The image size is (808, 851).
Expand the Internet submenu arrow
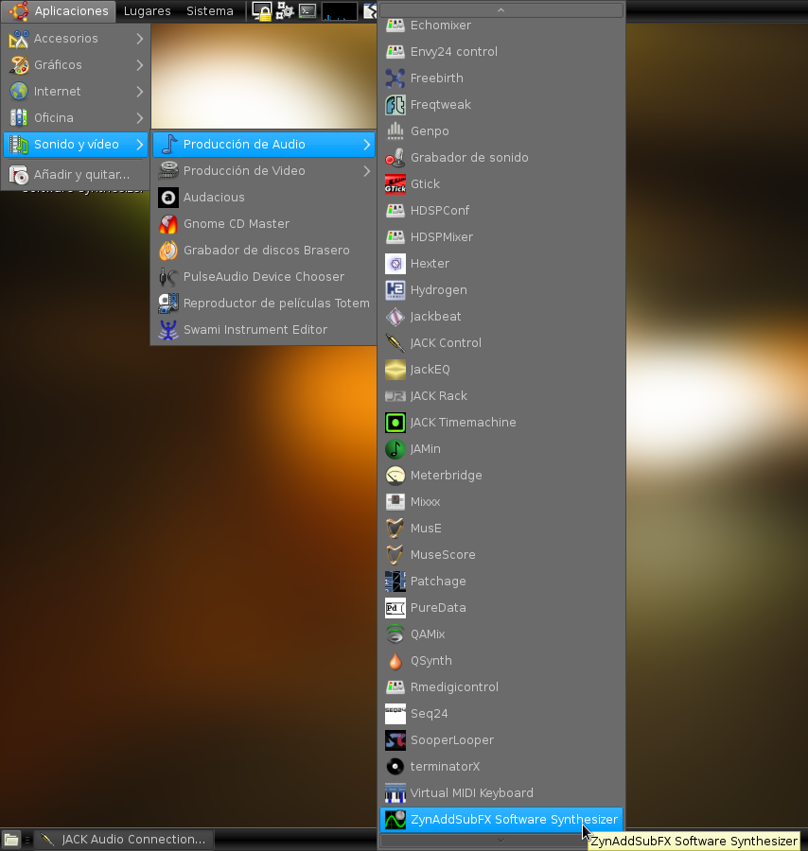[140, 92]
